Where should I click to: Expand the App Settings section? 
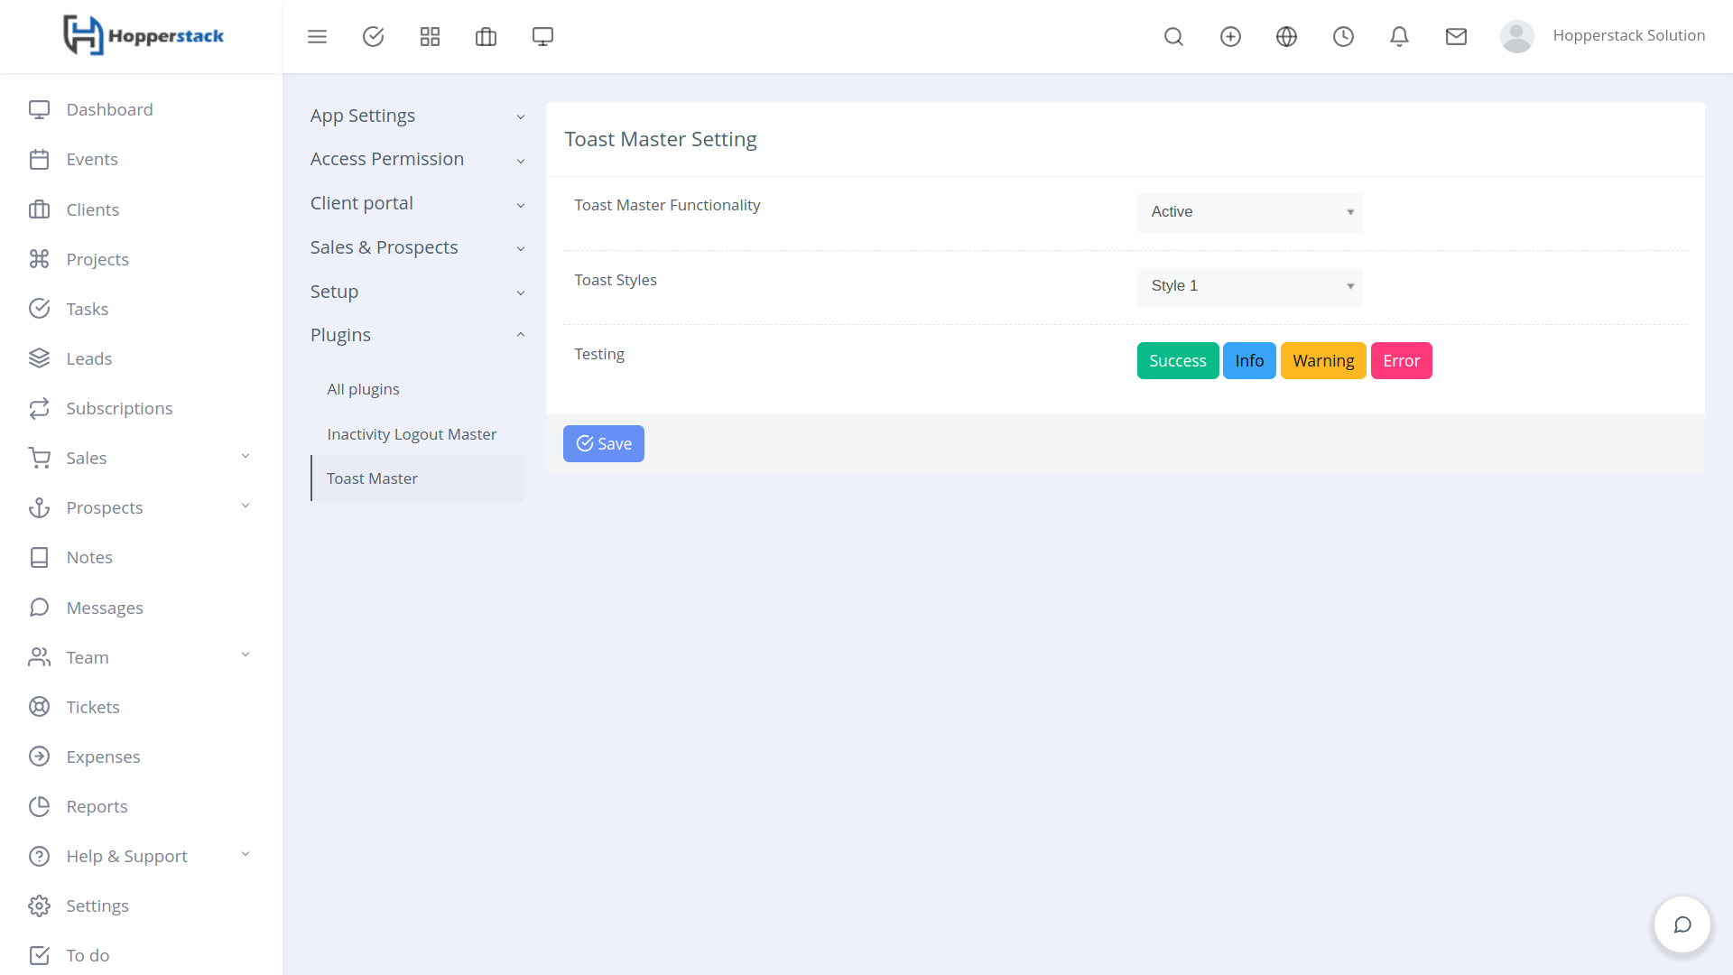416,116
